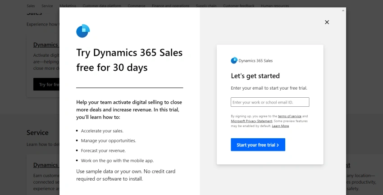Click the 'Try Dynamics 365 Sales free for 30 days' heading
The width and height of the screenshot is (383, 195).
tap(129, 60)
